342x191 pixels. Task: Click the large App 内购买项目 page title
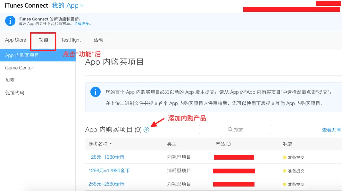click(114, 62)
